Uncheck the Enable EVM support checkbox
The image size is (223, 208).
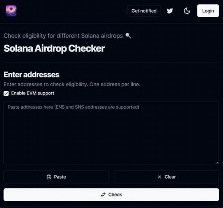(x=6, y=93)
